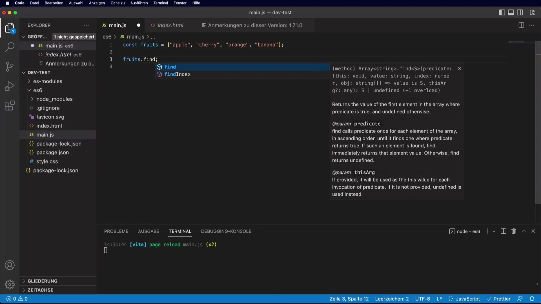Create a new terminal with plus icon
Viewport: 541px width, 304px height.
pyautogui.click(x=487, y=231)
